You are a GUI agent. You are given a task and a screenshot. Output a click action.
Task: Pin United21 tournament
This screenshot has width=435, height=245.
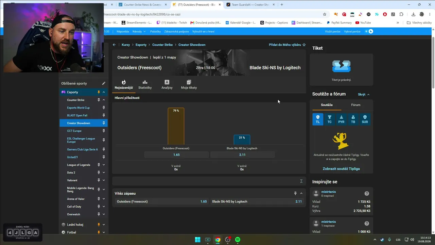click(x=104, y=157)
